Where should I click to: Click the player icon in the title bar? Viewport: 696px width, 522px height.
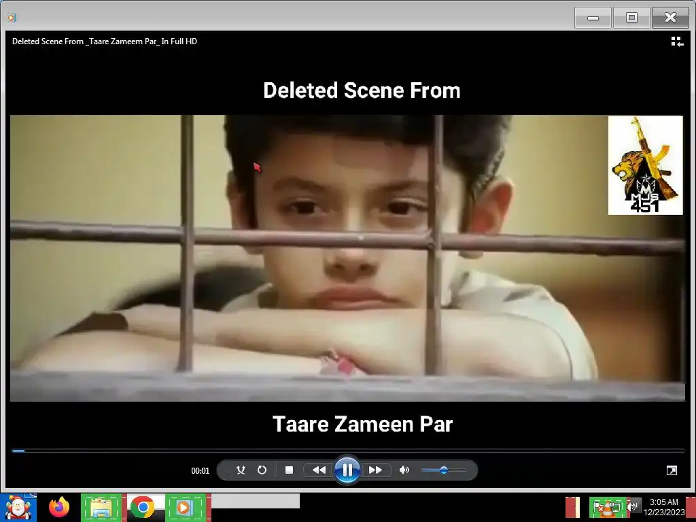pos(12,18)
